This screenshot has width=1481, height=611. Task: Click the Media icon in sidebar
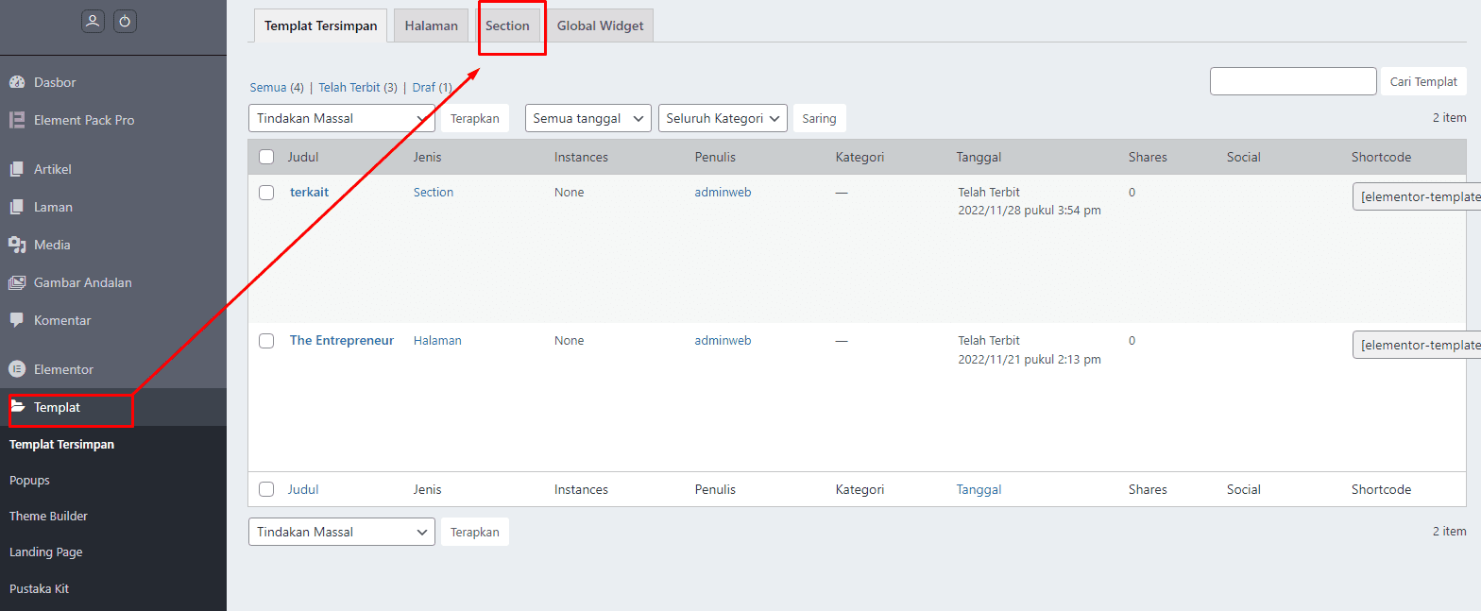pyautogui.click(x=17, y=245)
